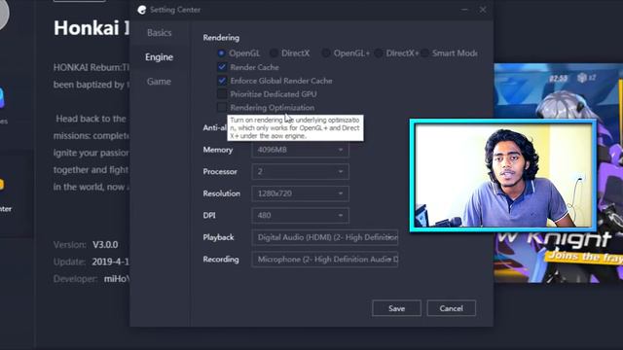Choose OpenGL+ rendering mode
Viewport: 623px width, 350px height.
click(x=326, y=52)
